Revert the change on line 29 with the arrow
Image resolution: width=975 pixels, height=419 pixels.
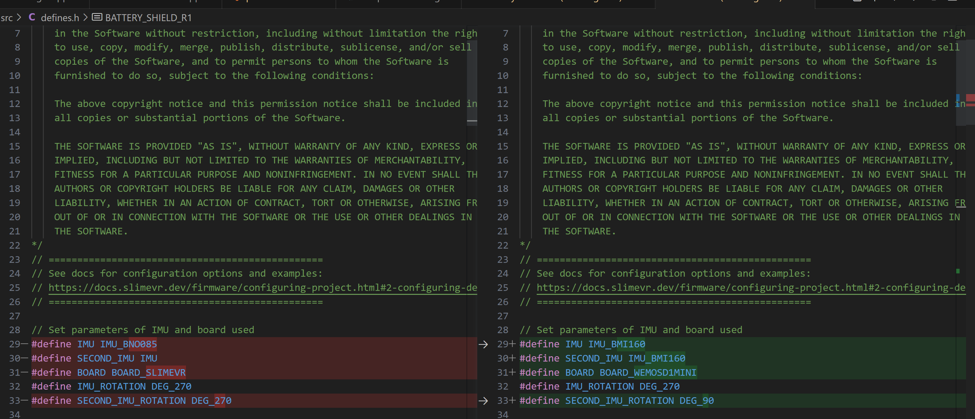(x=483, y=344)
